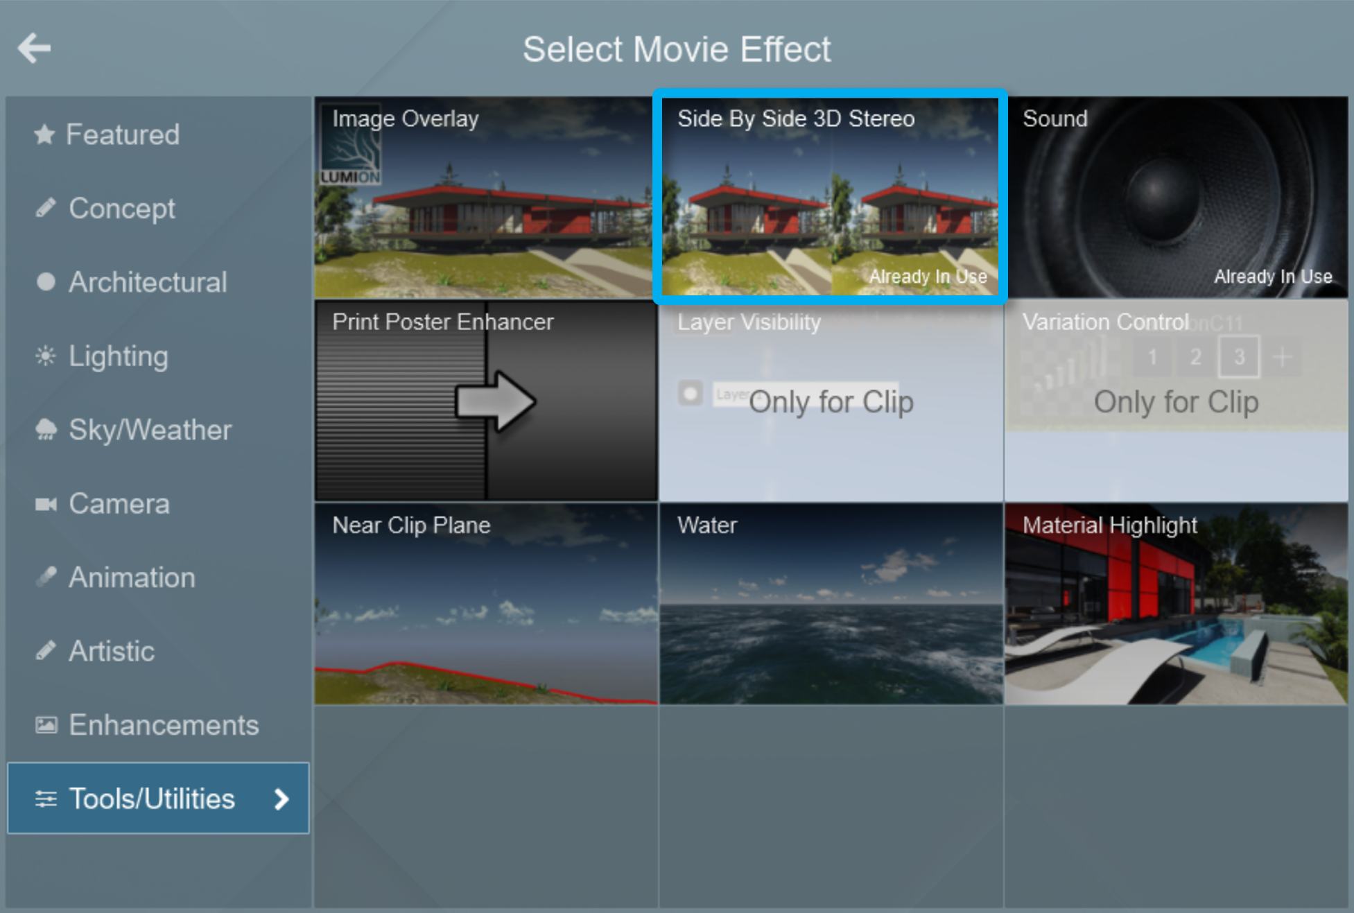1354x913 pixels.
Task: Choose the Material Highlight effect
Action: pos(1176,604)
